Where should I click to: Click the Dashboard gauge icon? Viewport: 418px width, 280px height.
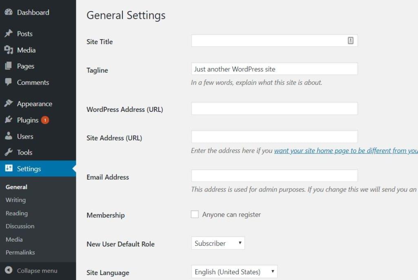[x=9, y=12]
